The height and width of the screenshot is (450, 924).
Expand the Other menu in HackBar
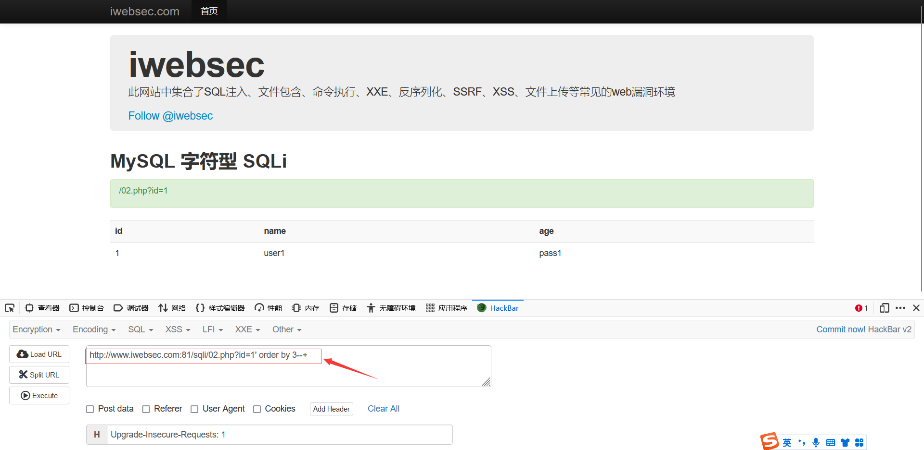286,329
